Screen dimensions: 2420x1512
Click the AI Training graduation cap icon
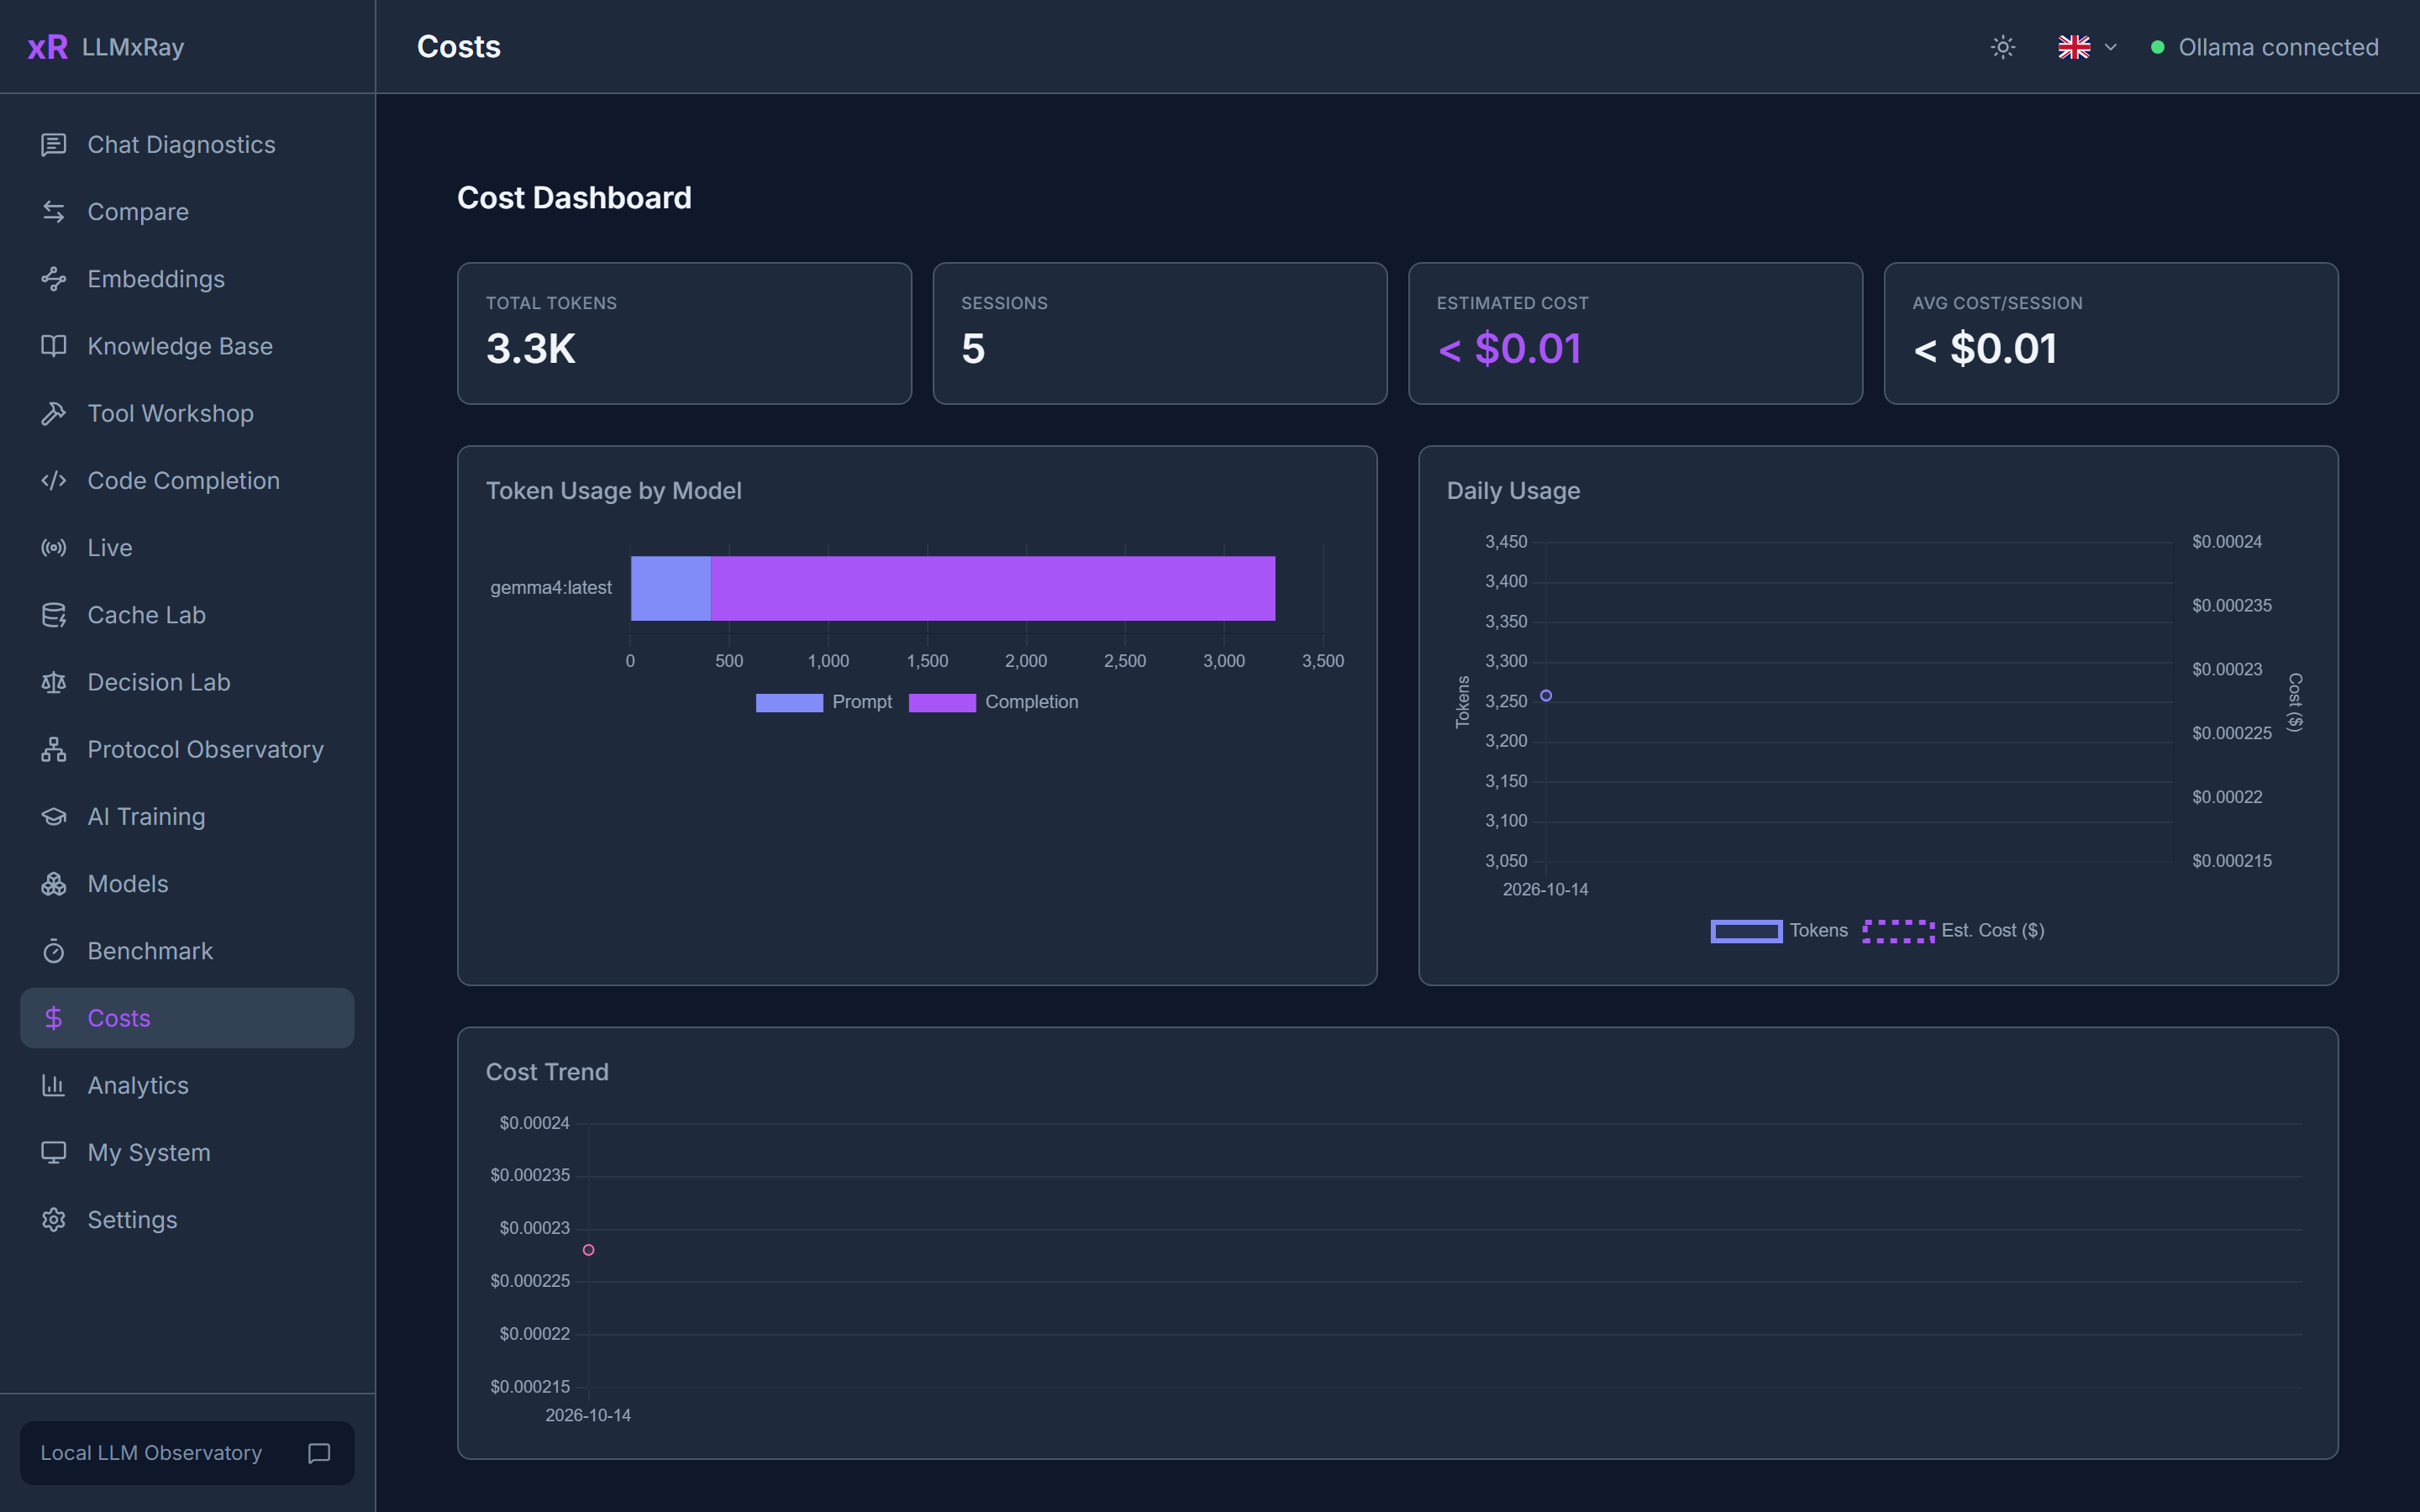[x=53, y=817]
